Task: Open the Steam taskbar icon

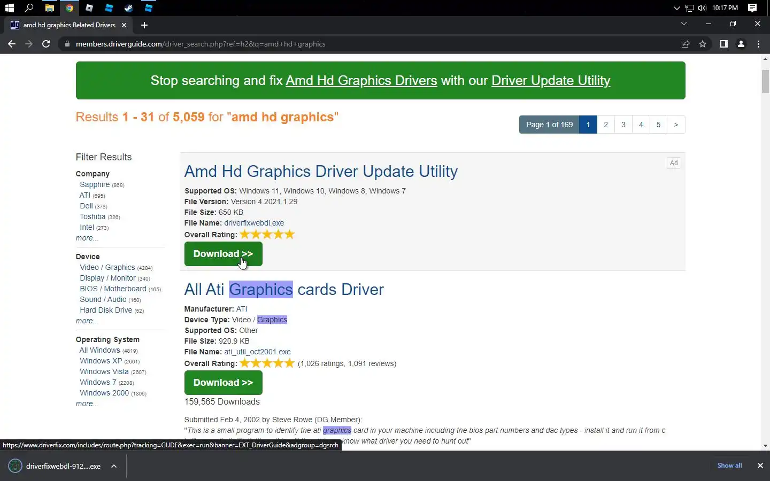Action: point(128,8)
